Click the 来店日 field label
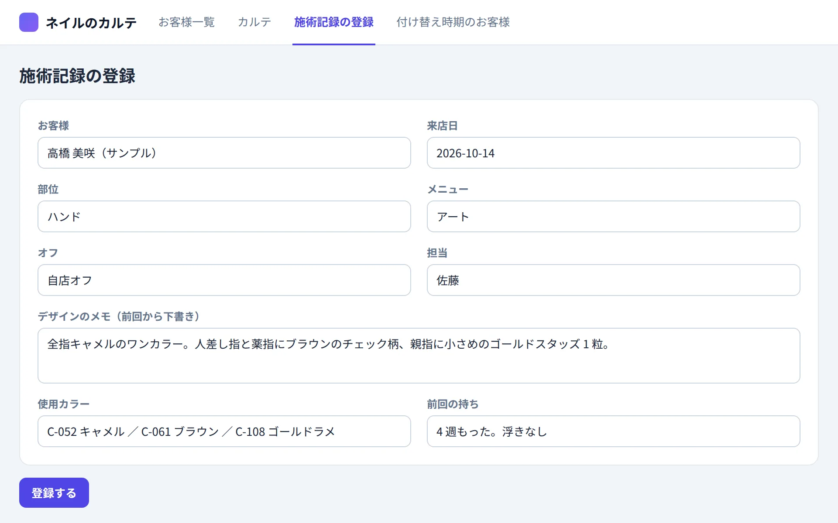 click(442, 126)
